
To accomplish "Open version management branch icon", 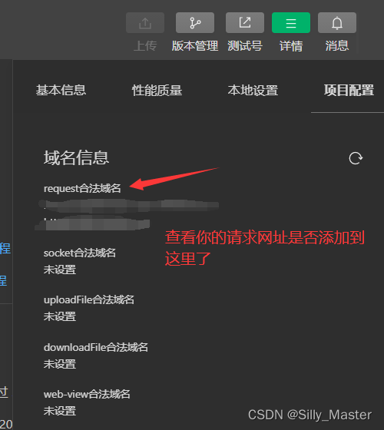I will coord(195,22).
